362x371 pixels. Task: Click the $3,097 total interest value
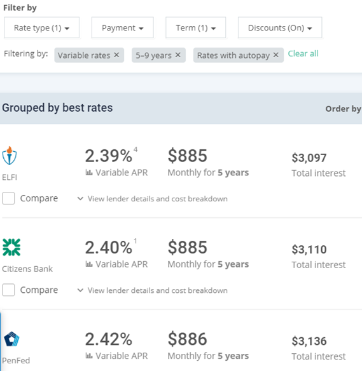point(309,158)
